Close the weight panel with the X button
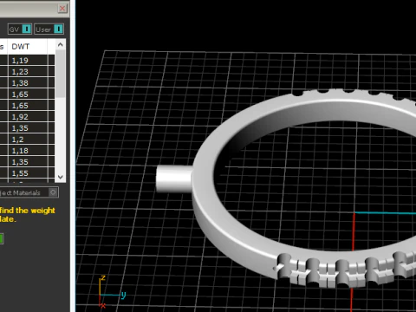This screenshot has height=312, width=416. (62, 9)
